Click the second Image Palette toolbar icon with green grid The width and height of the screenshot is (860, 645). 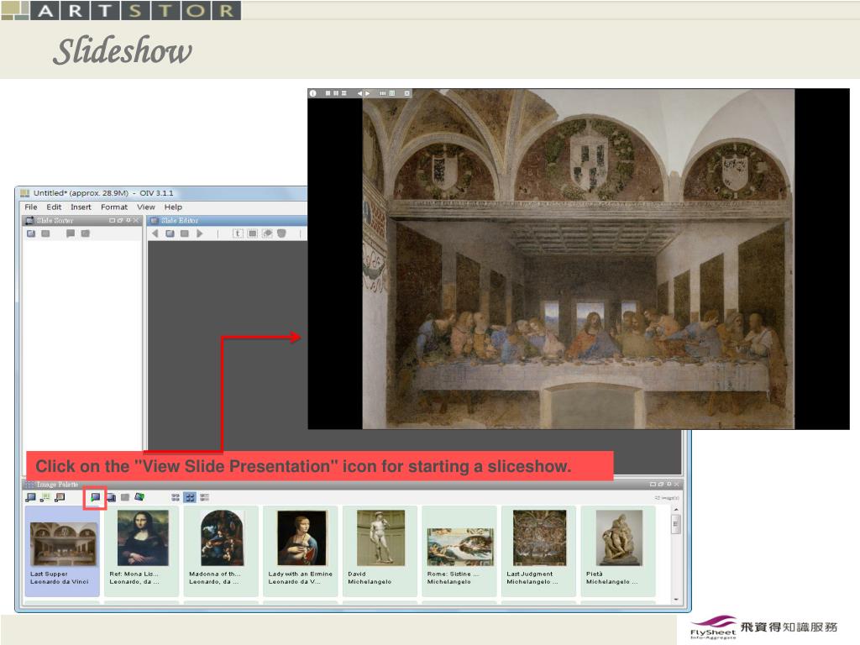pos(45,497)
